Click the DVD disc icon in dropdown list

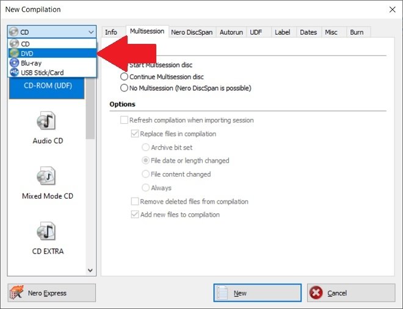(x=15, y=54)
